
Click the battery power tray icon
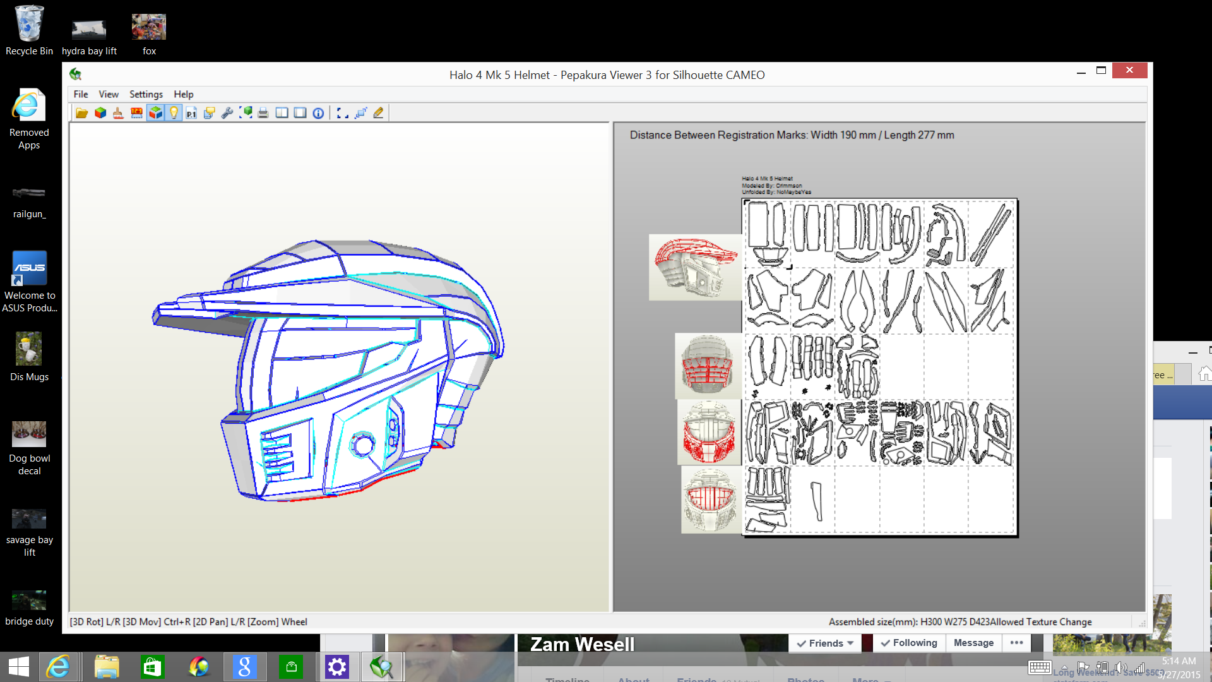click(1103, 667)
